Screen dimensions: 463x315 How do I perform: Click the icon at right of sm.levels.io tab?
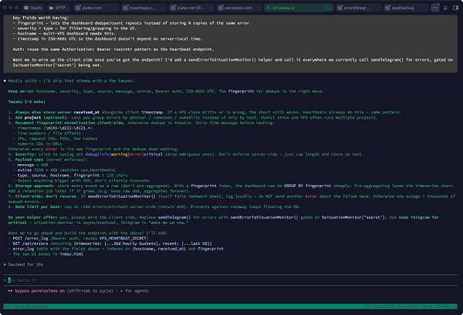click(x=328, y=8)
